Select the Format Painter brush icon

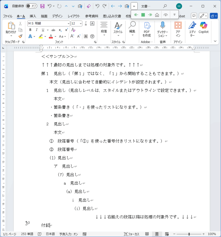point(20,36)
